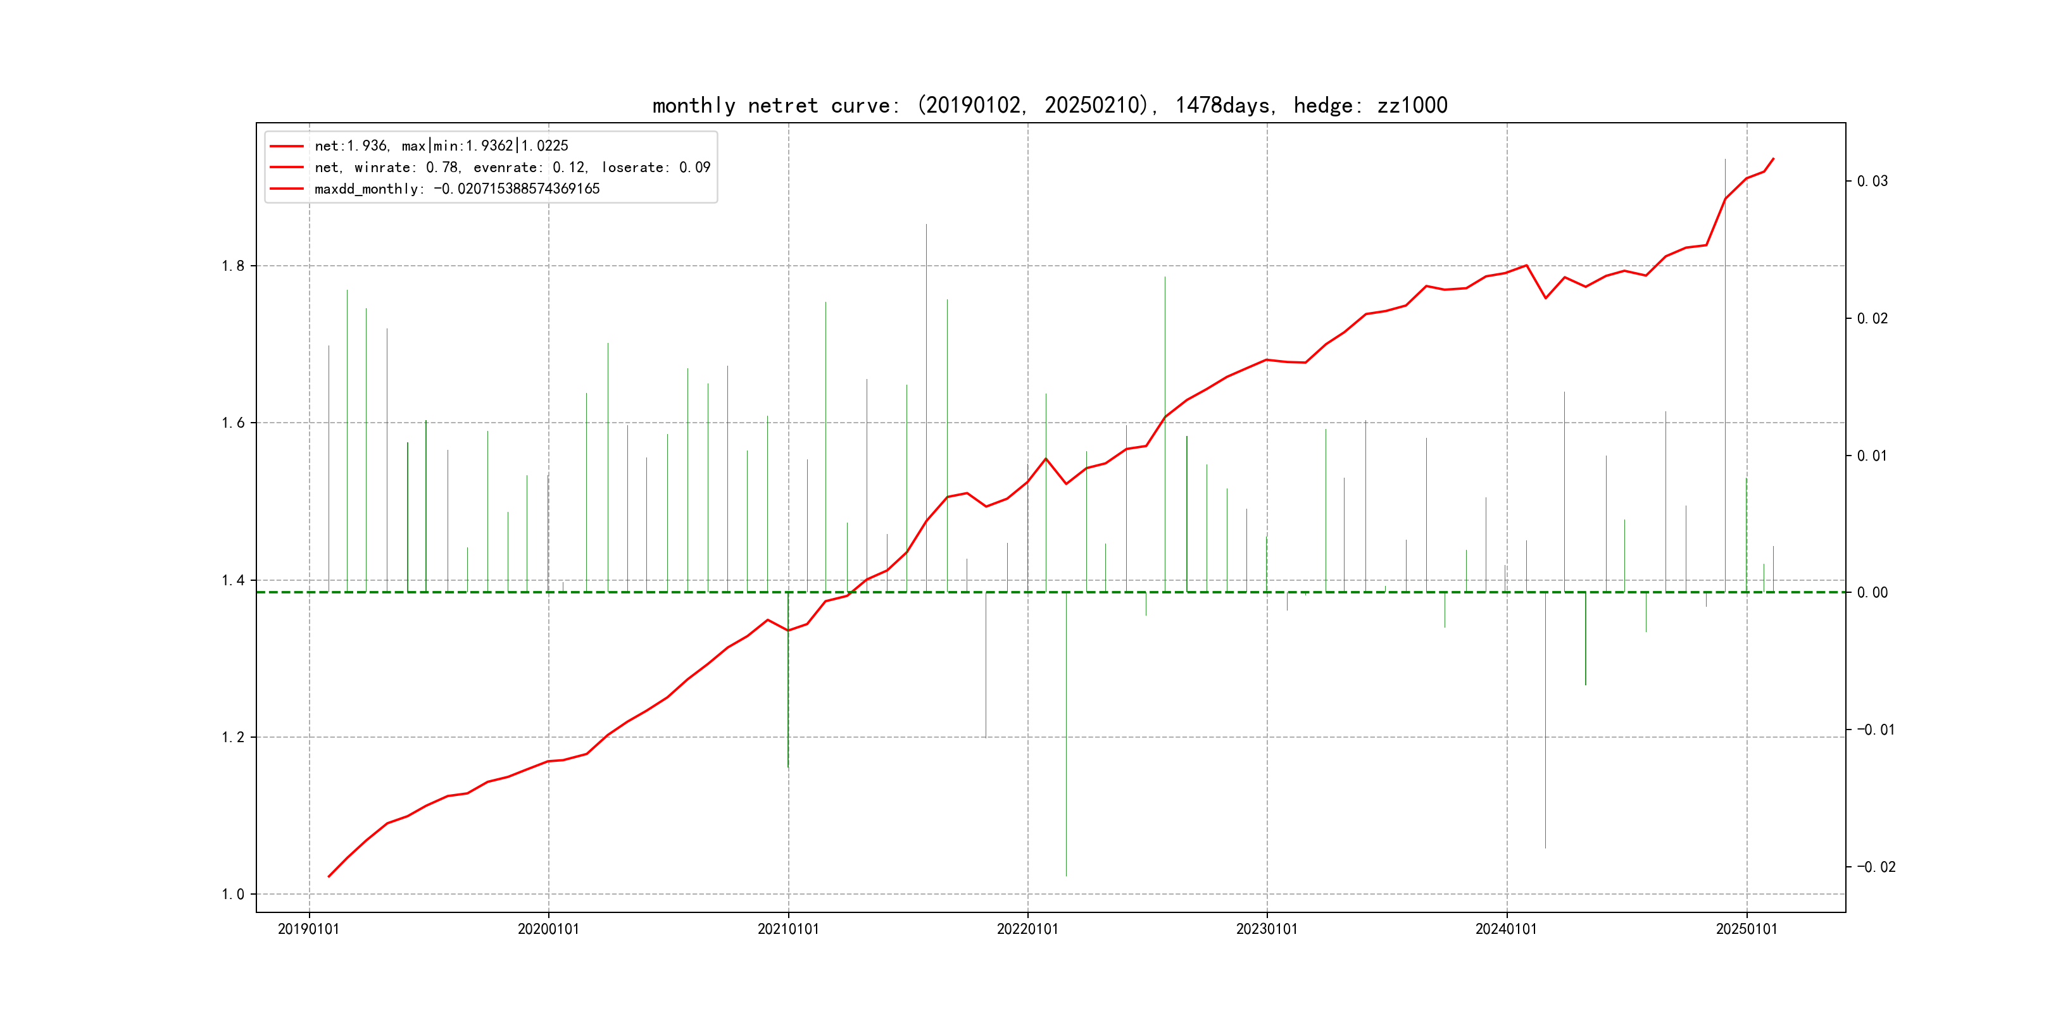Click the 1.0 left y-axis tick label
The height and width of the screenshot is (1025, 2051).
tap(234, 895)
